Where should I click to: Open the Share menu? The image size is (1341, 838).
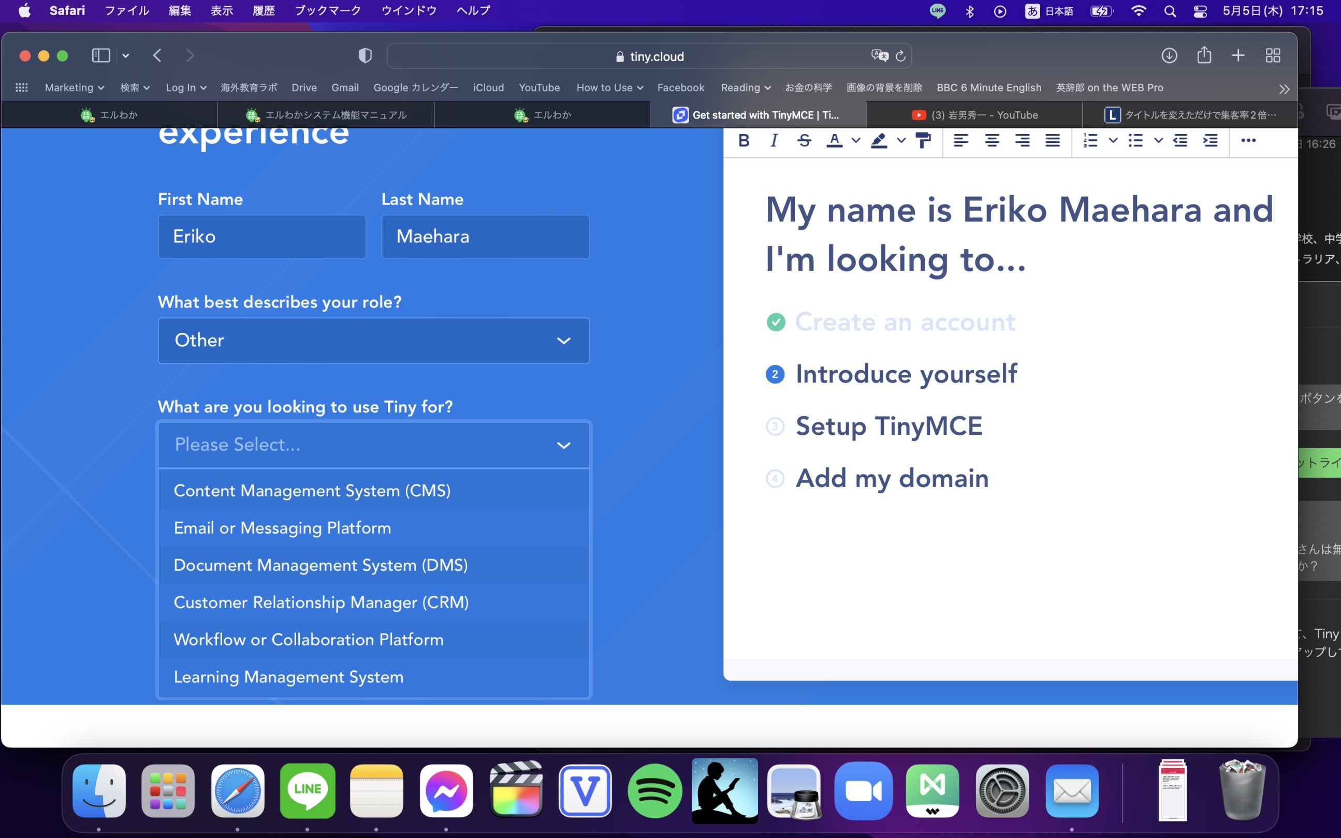tap(1204, 55)
